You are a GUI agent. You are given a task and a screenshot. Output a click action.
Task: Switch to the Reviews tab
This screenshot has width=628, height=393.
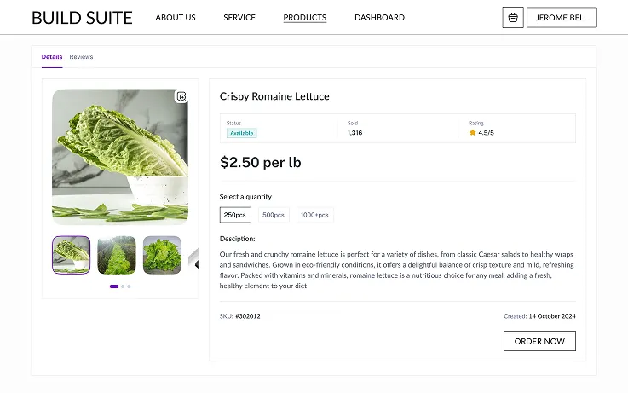click(82, 57)
